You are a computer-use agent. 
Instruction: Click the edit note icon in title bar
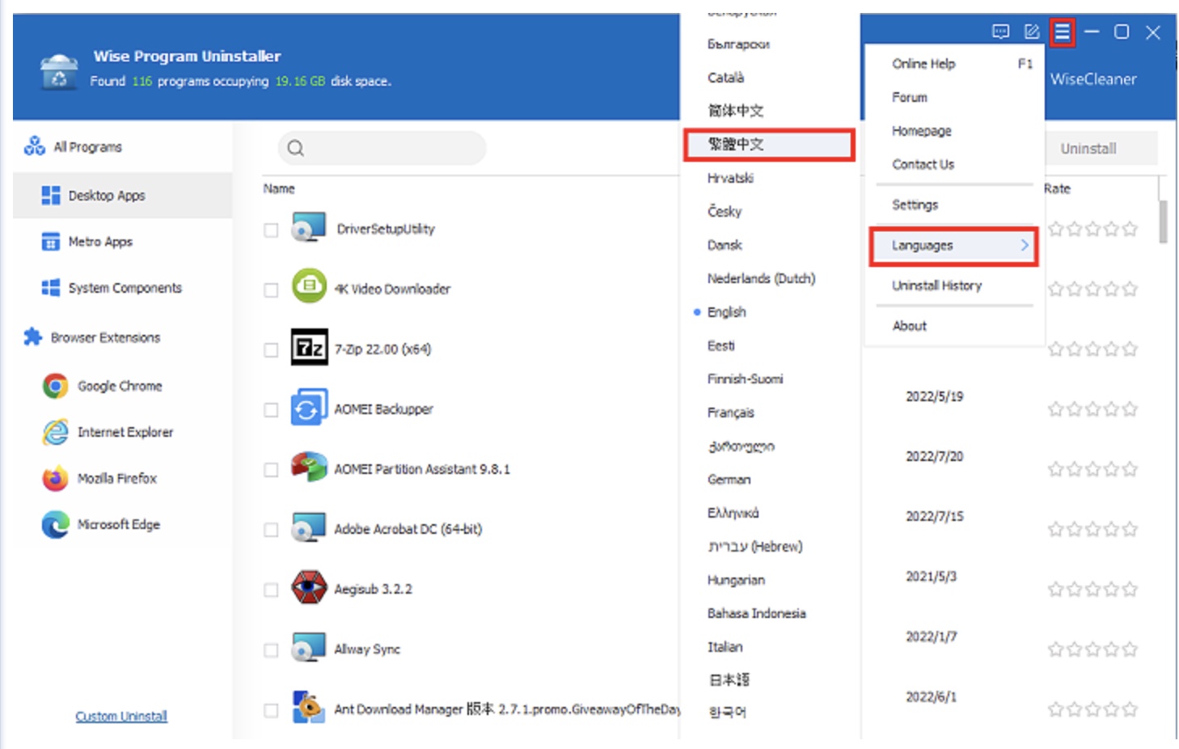click(x=1032, y=32)
